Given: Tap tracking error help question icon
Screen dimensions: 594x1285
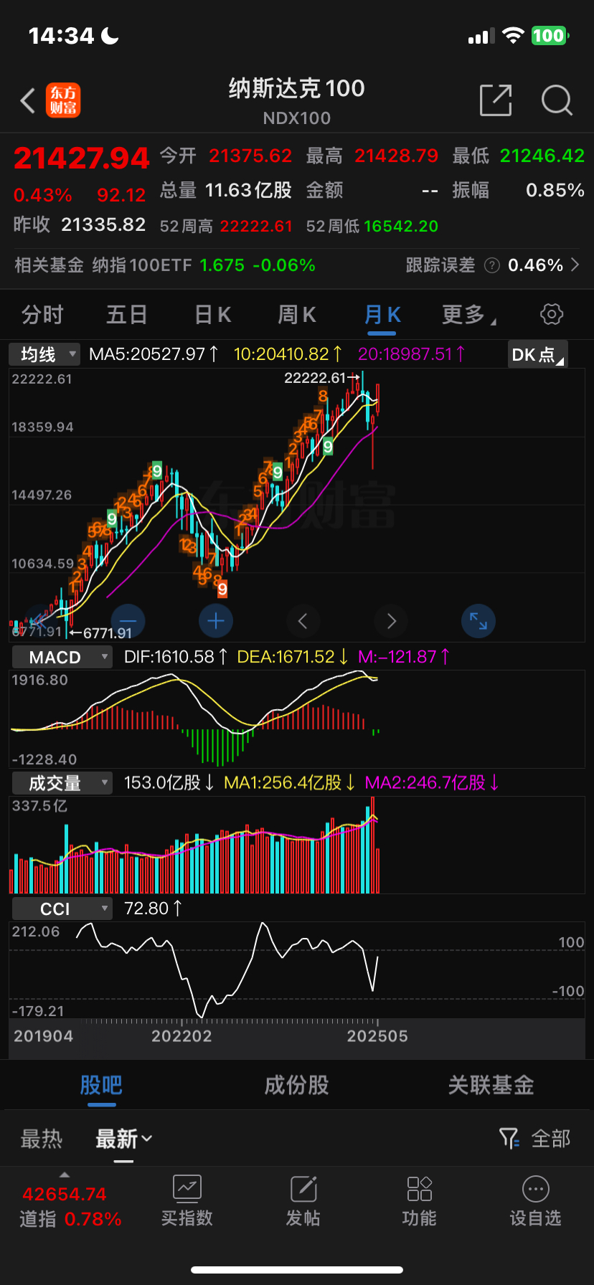Looking at the screenshot, I should tap(492, 265).
